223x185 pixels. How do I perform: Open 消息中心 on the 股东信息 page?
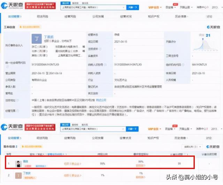coord(202,129)
